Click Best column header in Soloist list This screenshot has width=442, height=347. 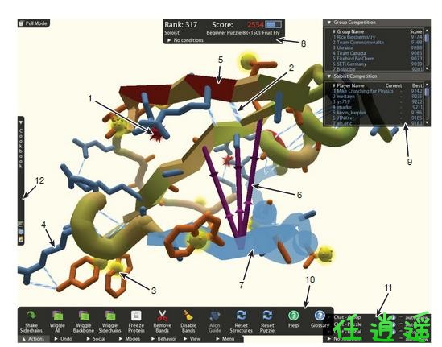click(x=417, y=85)
